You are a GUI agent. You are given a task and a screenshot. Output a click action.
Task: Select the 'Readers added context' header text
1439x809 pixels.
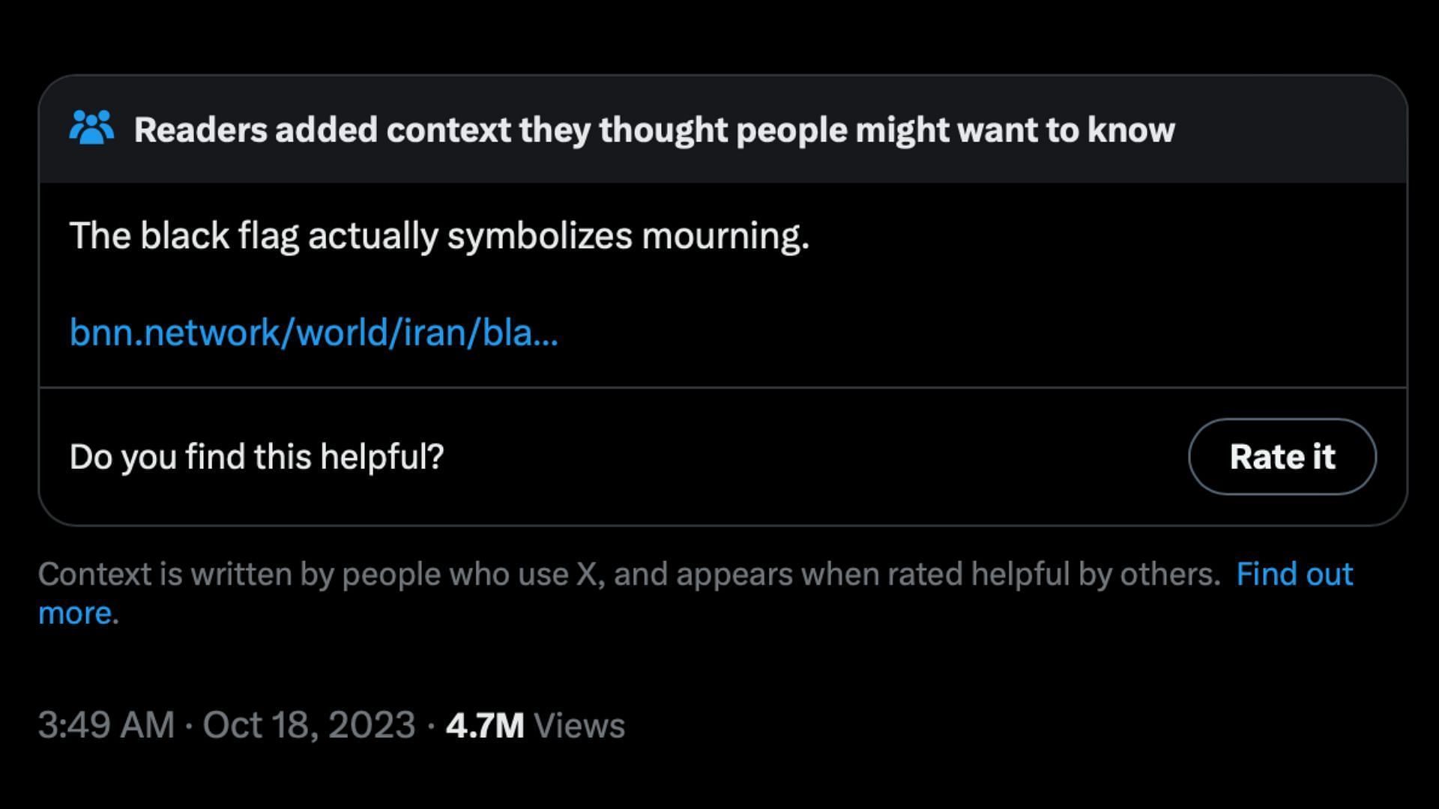click(654, 130)
